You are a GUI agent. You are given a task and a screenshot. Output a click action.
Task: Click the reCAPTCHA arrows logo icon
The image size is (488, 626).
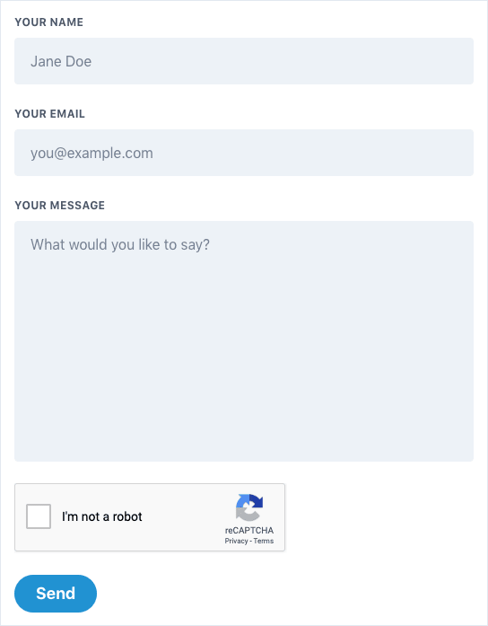click(249, 507)
